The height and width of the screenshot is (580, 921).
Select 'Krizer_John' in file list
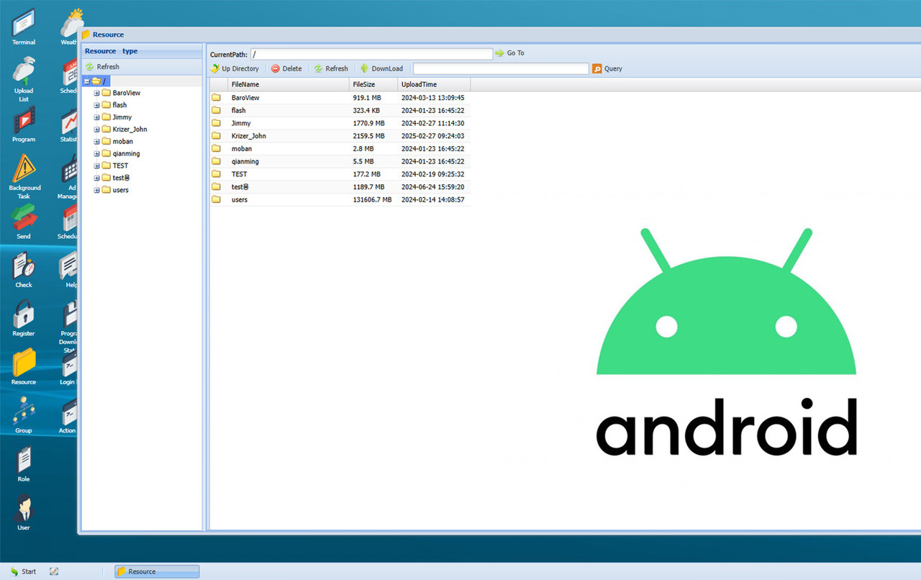340,136
